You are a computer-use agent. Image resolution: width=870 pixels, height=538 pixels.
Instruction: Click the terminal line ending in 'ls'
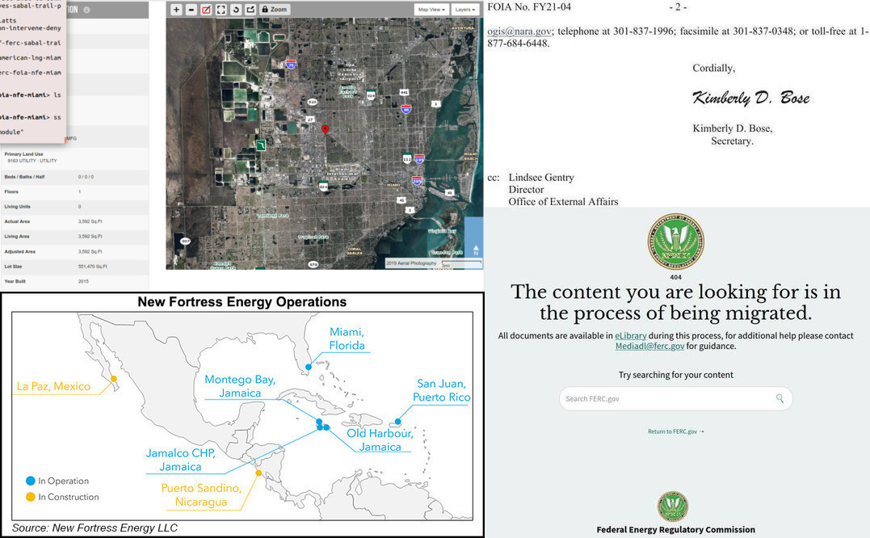click(31, 95)
